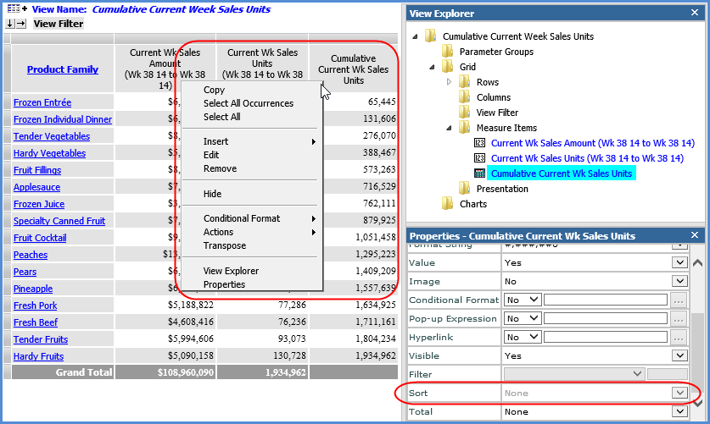Screen dimensions: 710x424
Task: Open the Hyperlink No dropdown
Action: (534, 338)
